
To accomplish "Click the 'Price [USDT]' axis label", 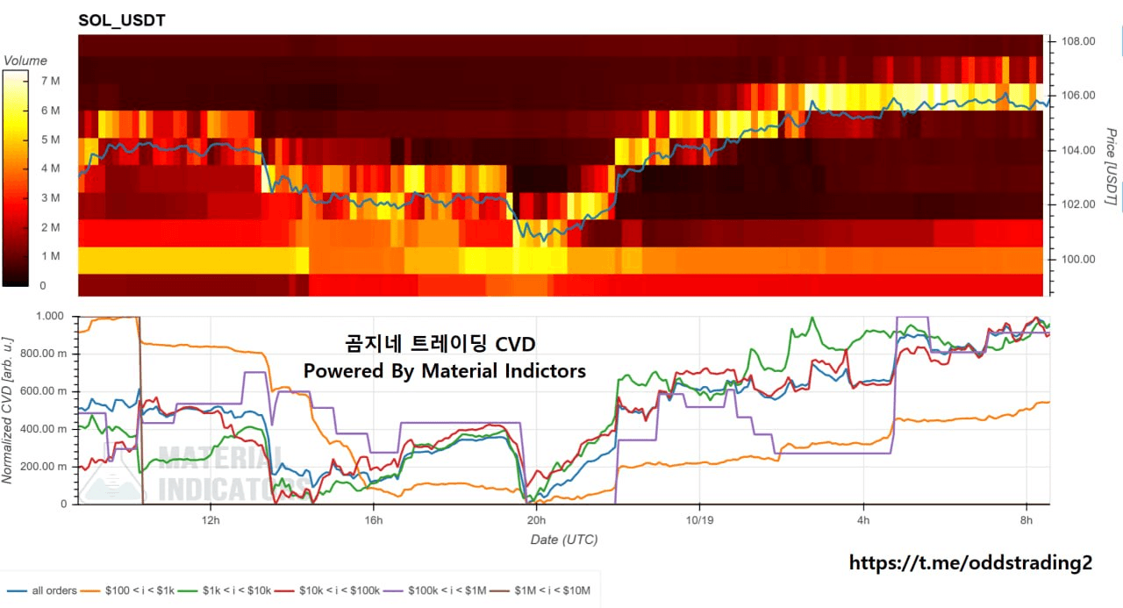I will [x=1110, y=168].
